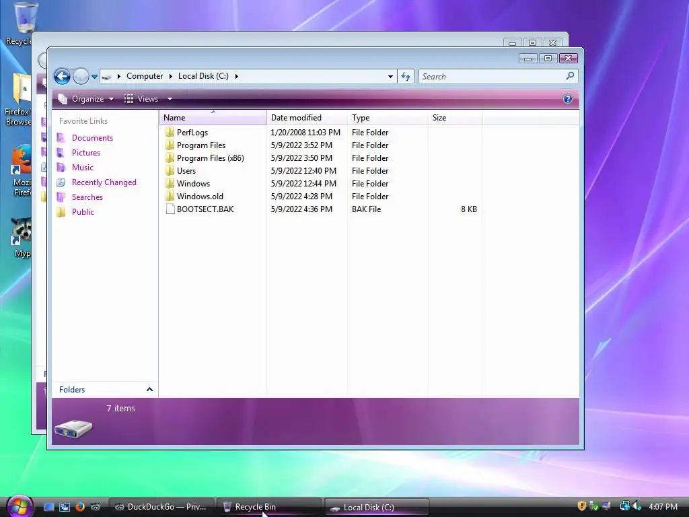Click the Windows.old folder icon
The width and height of the screenshot is (689, 517).
click(x=170, y=196)
